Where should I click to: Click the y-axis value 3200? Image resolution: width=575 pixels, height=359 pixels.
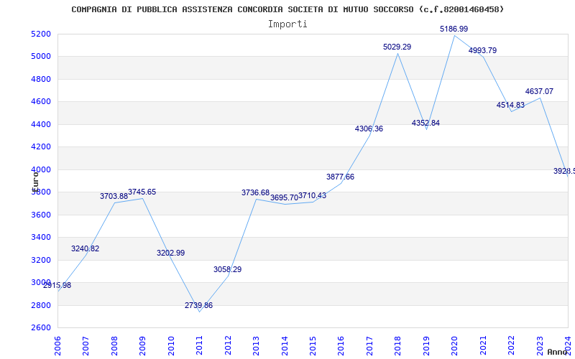pyautogui.click(x=40, y=260)
